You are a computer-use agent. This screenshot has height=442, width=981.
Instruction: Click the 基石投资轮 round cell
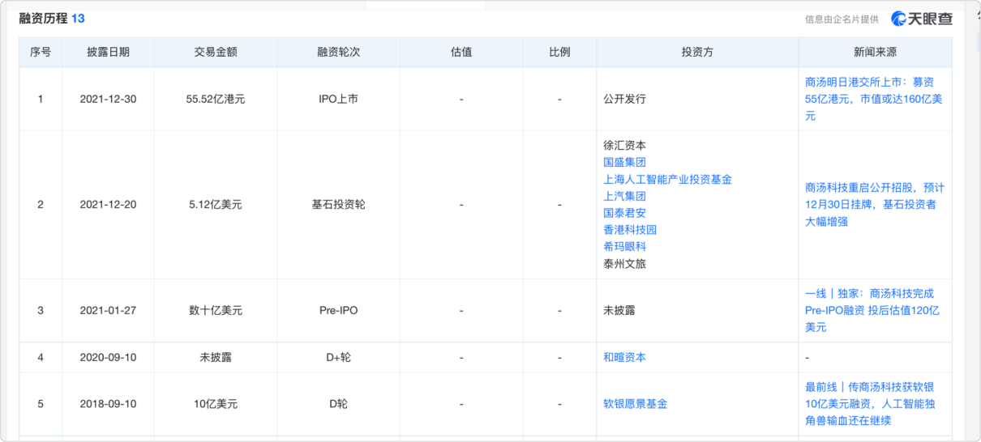[338, 204]
